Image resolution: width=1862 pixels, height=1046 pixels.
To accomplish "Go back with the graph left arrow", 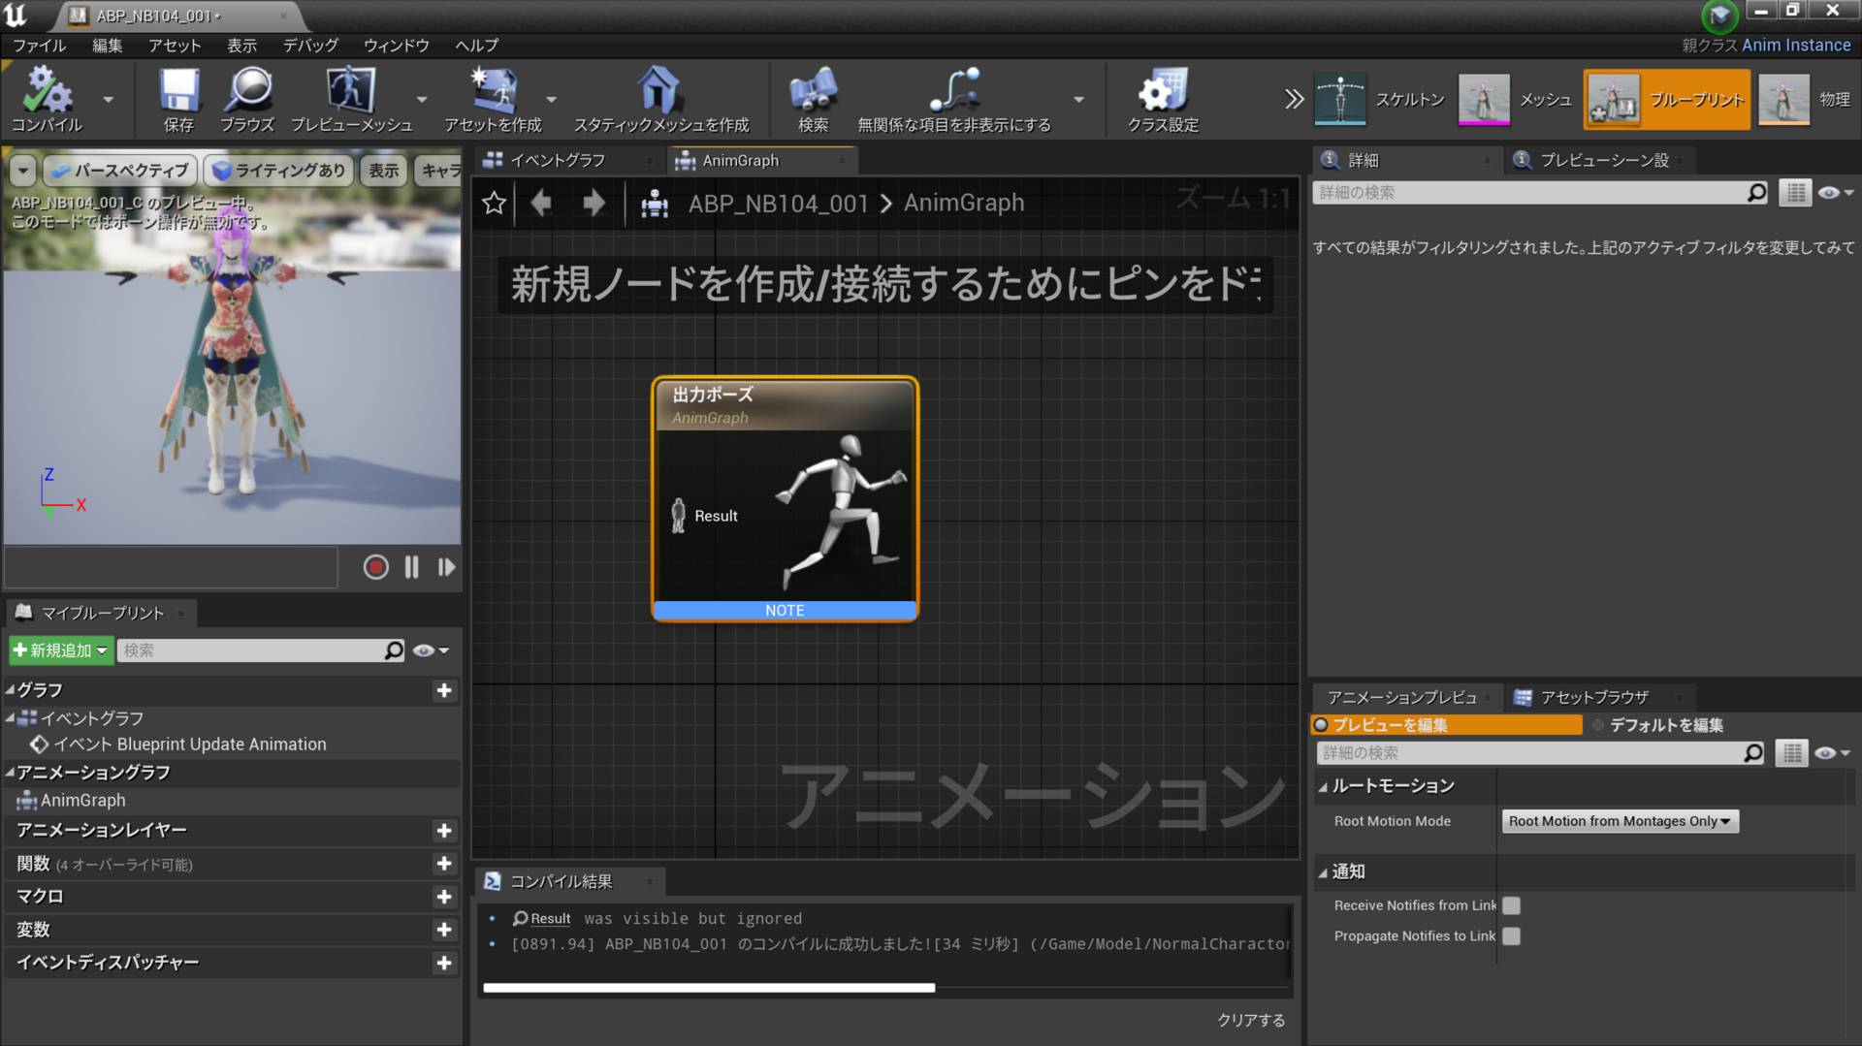I will (541, 203).
